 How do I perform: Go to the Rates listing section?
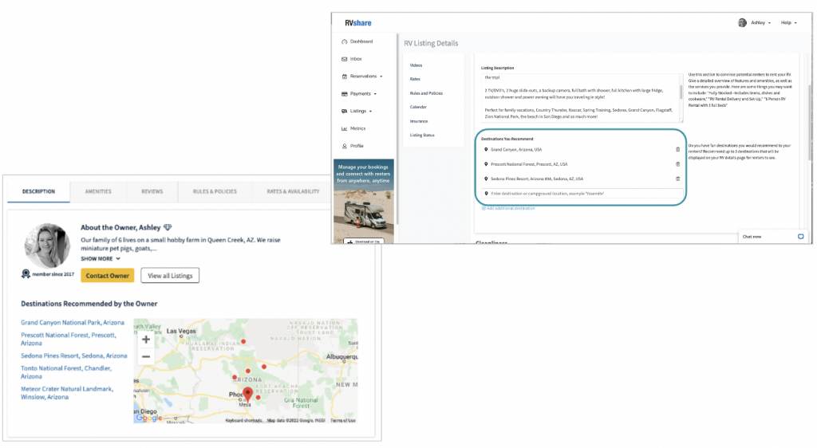tap(415, 79)
